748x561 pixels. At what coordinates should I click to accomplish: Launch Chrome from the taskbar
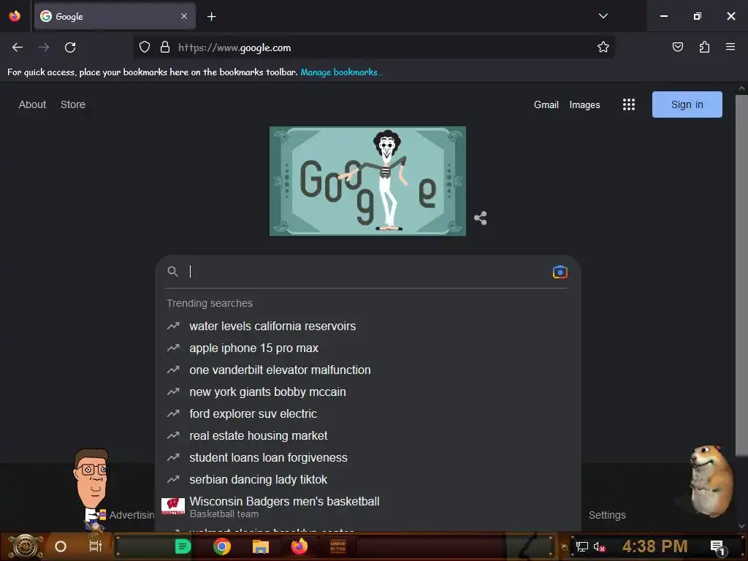pos(222,546)
